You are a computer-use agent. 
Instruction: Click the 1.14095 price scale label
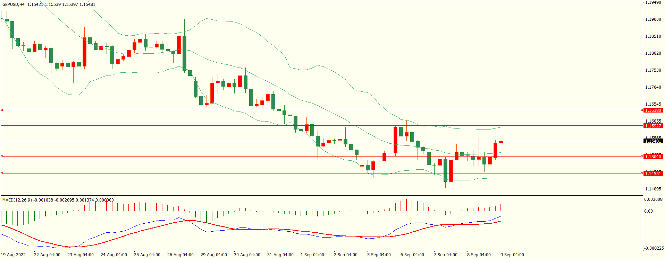pyautogui.click(x=653, y=189)
